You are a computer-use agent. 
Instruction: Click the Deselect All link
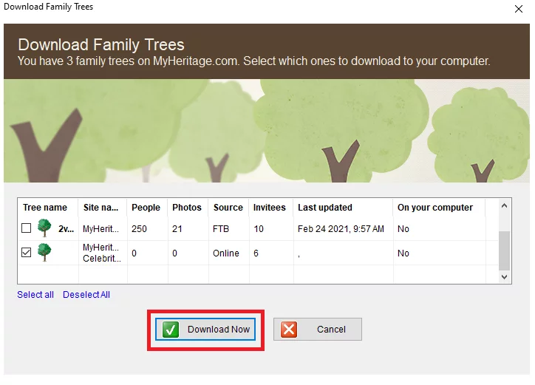[x=86, y=295]
